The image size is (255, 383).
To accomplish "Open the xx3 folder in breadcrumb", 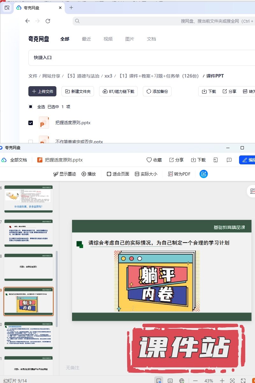I will [x=108, y=76].
